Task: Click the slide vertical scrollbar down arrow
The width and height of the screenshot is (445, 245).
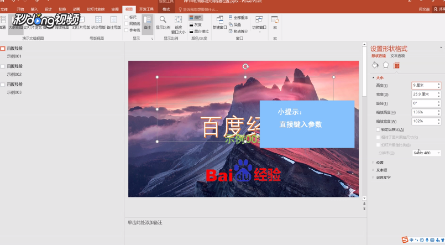Action: coord(364,198)
